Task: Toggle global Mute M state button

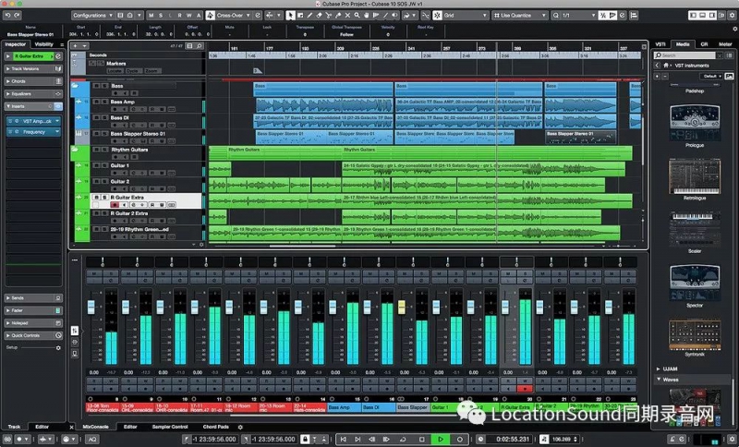Action: tap(151, 15)
